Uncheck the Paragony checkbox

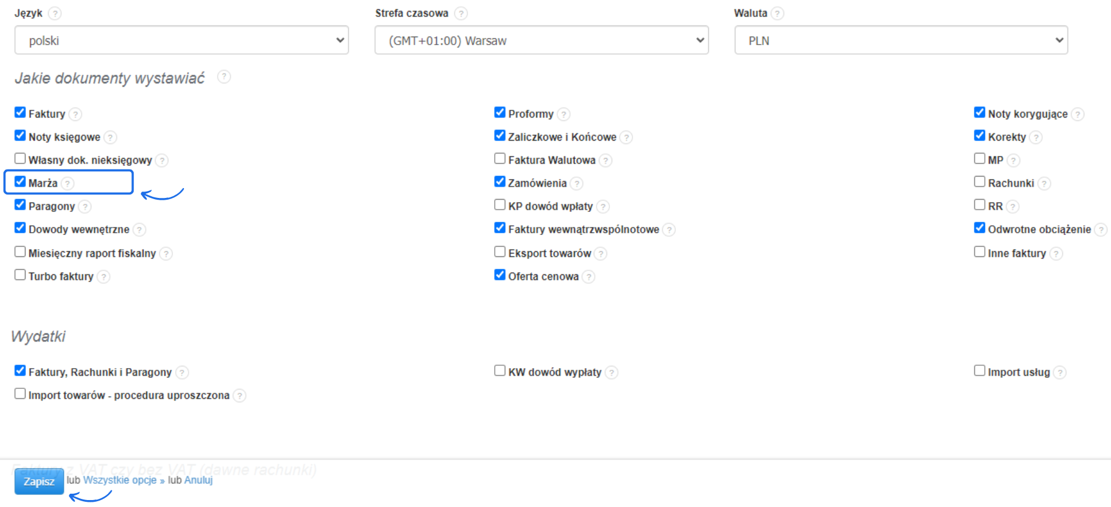coord(20,205)
